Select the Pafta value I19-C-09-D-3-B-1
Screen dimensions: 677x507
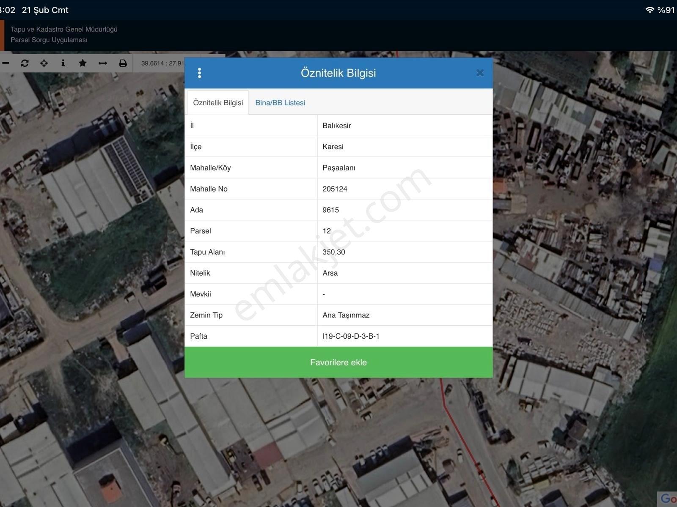click(x=351, y=336)
